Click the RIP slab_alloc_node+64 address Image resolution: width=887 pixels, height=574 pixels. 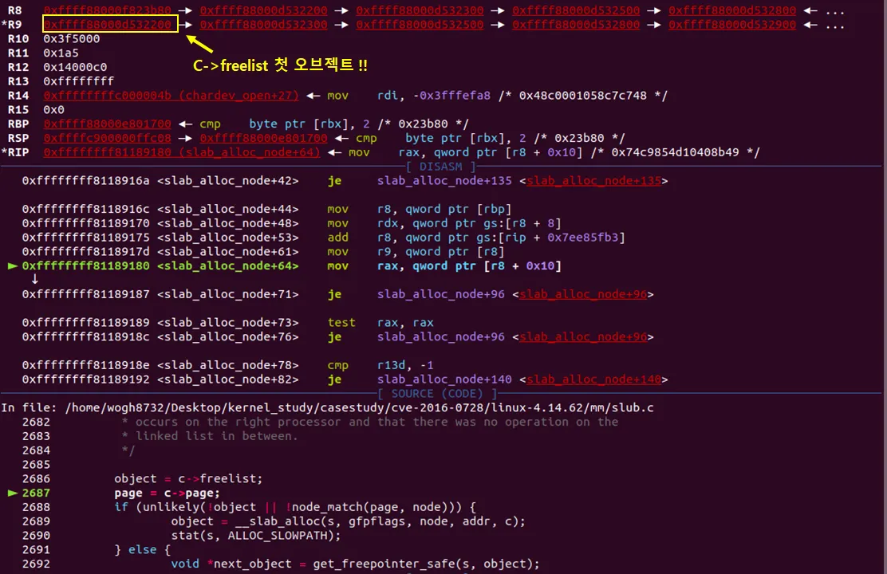pyautogui.click(x=182, y=151)
